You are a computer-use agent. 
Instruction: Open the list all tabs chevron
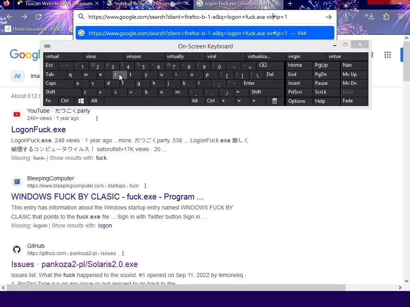[x=349, y=3]
